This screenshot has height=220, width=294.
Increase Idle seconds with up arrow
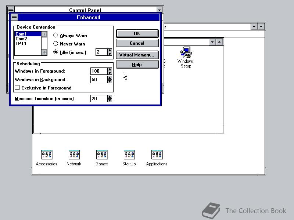point(110,50)
